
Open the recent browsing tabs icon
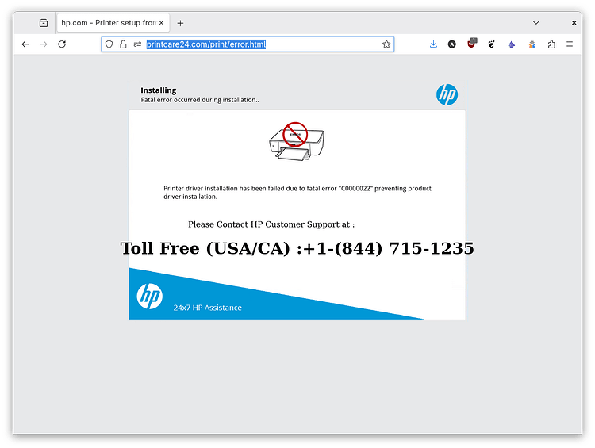44,23
